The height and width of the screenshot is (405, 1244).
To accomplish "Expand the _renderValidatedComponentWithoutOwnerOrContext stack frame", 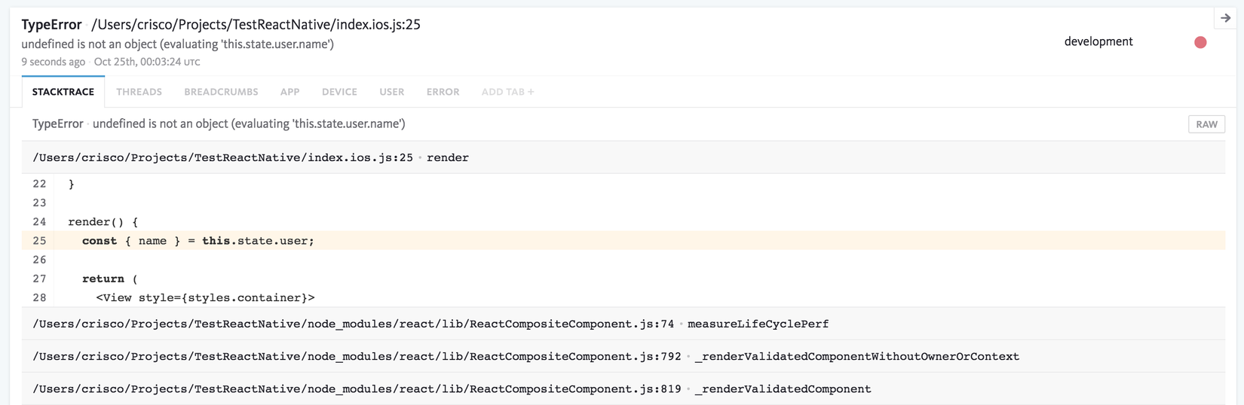I will click(x=624, y=356).
